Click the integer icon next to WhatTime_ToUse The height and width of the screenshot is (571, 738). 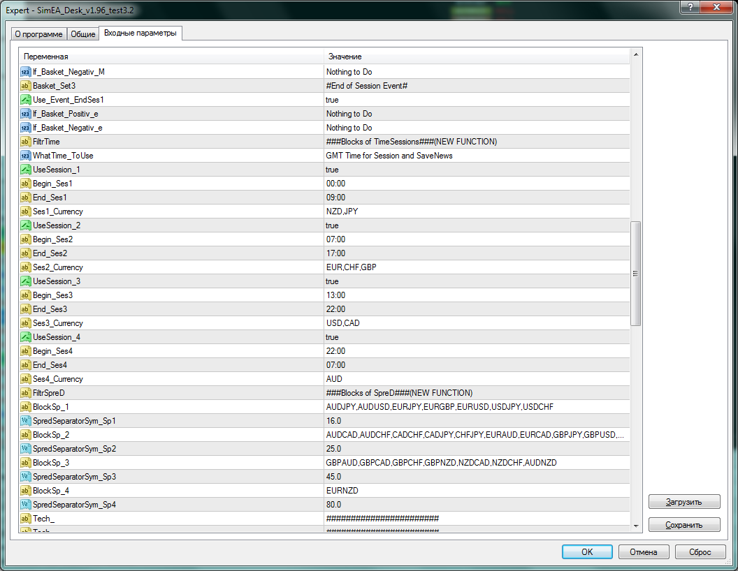pos(25,156)
